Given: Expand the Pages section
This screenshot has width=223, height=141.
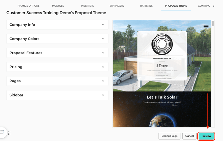Looking at the screenshot, I should pos(57,81).
